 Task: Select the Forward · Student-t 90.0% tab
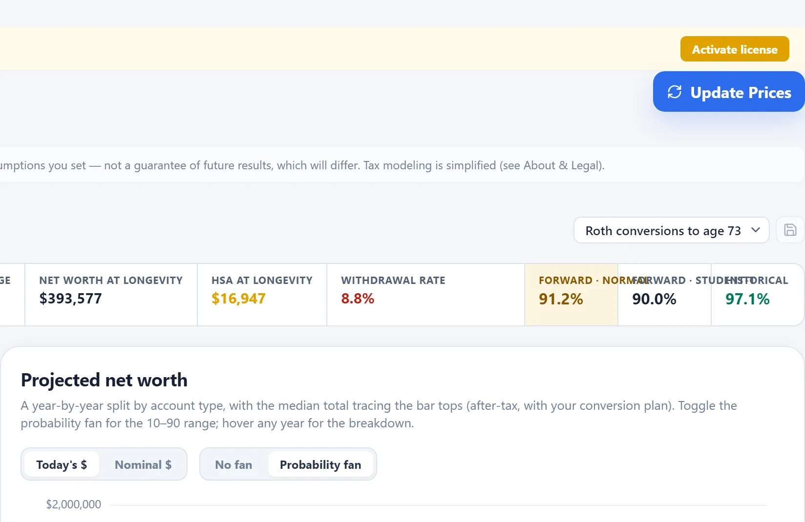tap(664, 295)
